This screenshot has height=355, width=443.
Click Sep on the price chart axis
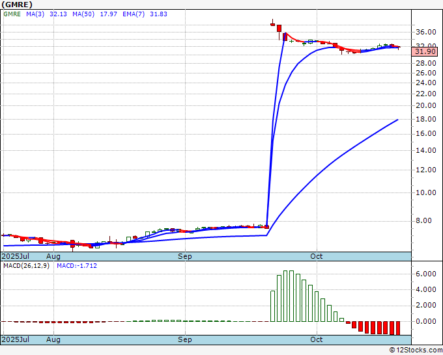185,256
